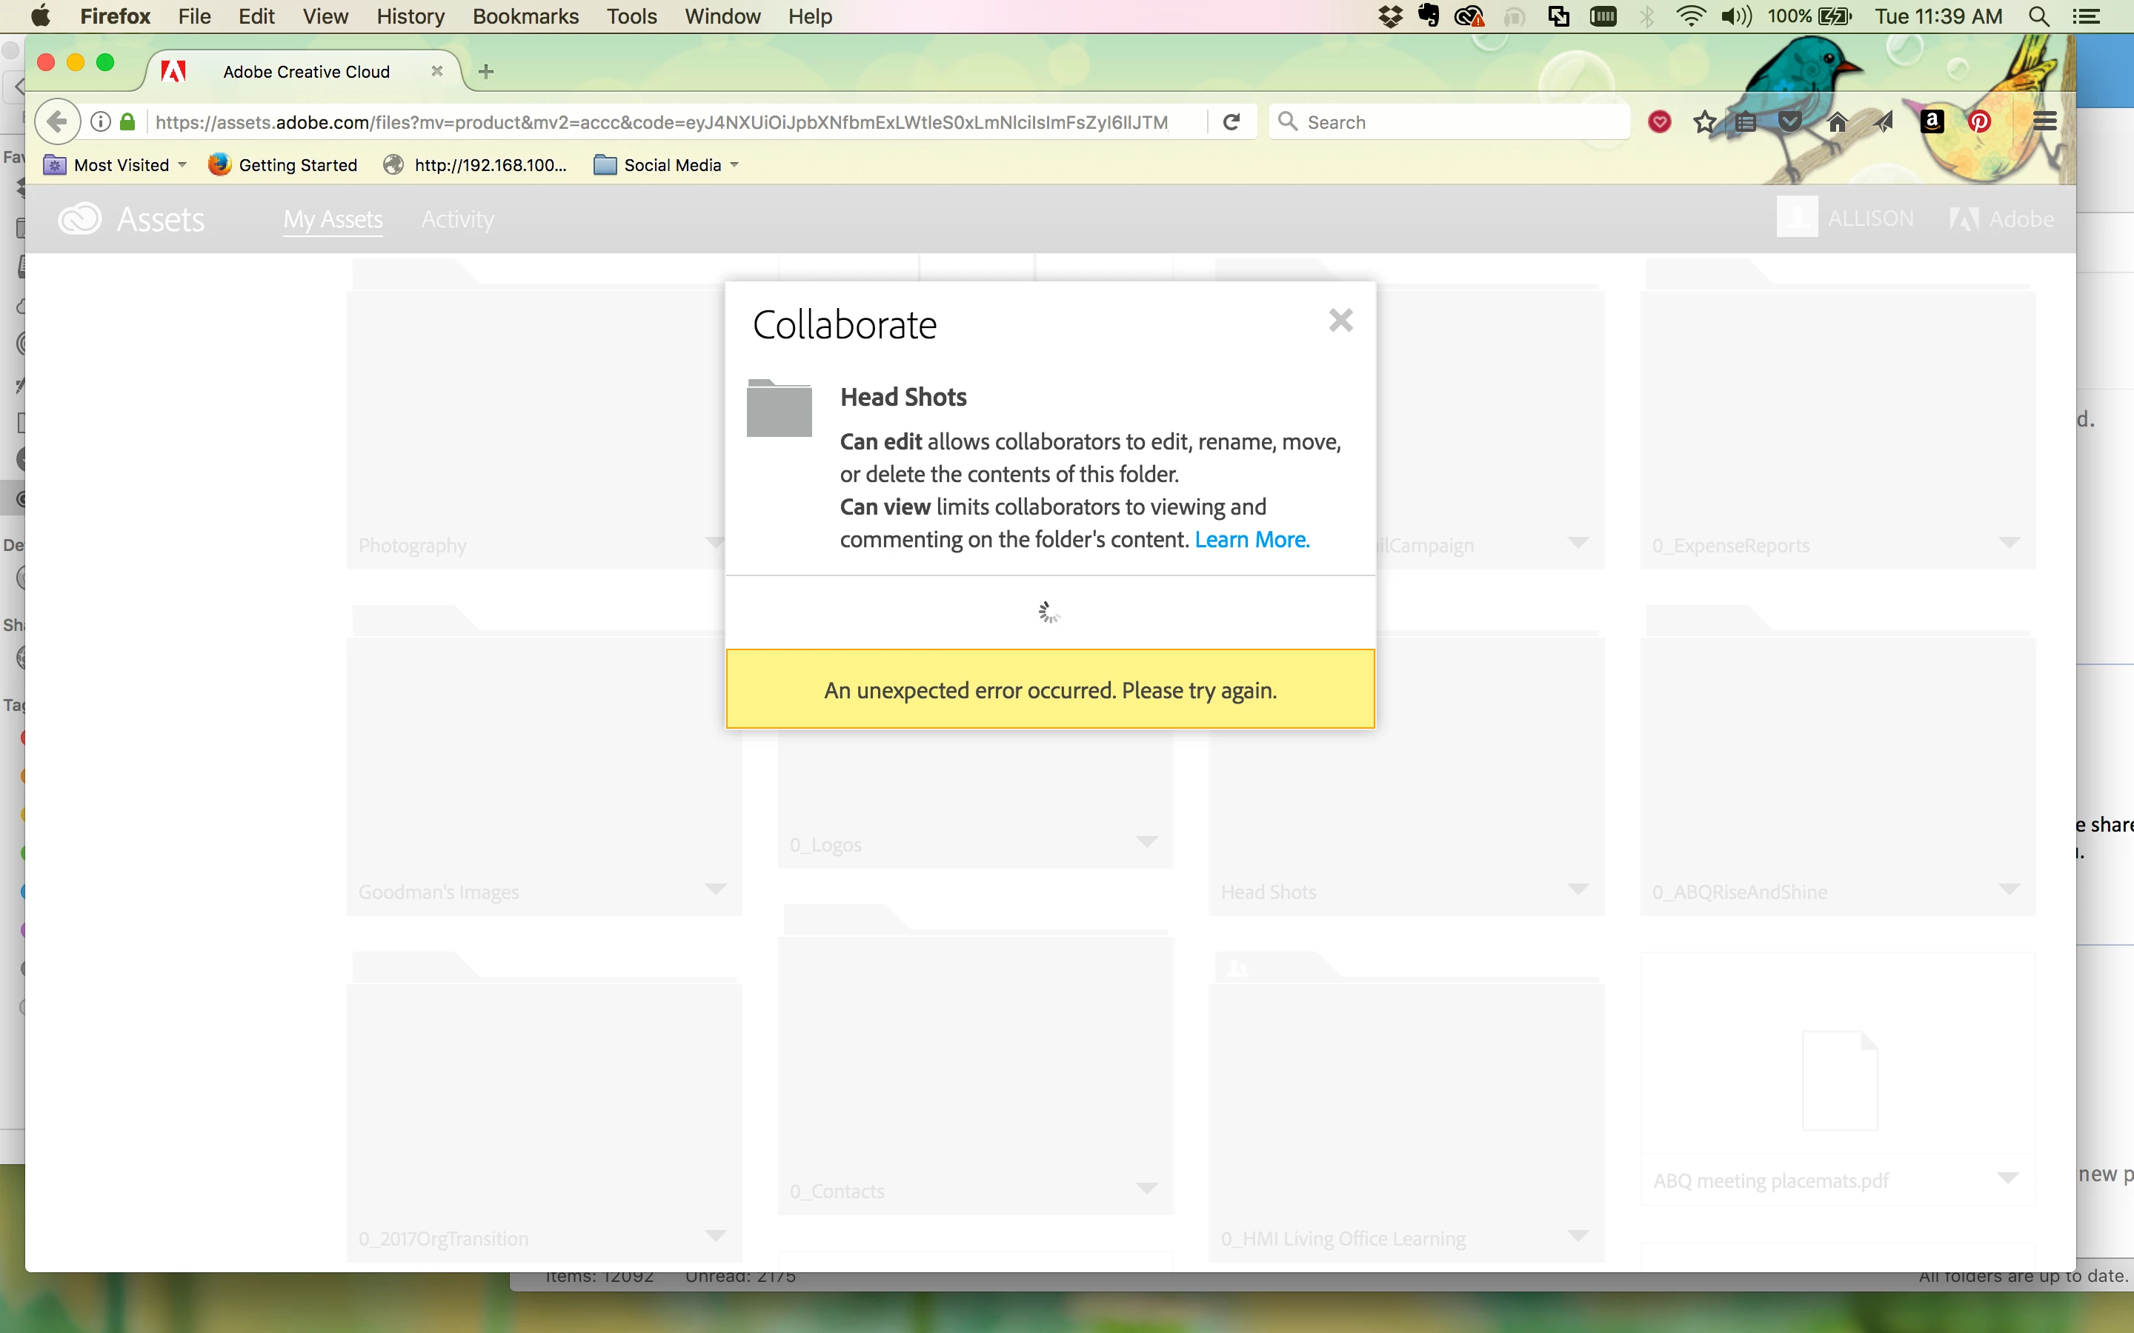Switch to the Activity tab
Screen dimensions: 2134x1333
(456, 219)
